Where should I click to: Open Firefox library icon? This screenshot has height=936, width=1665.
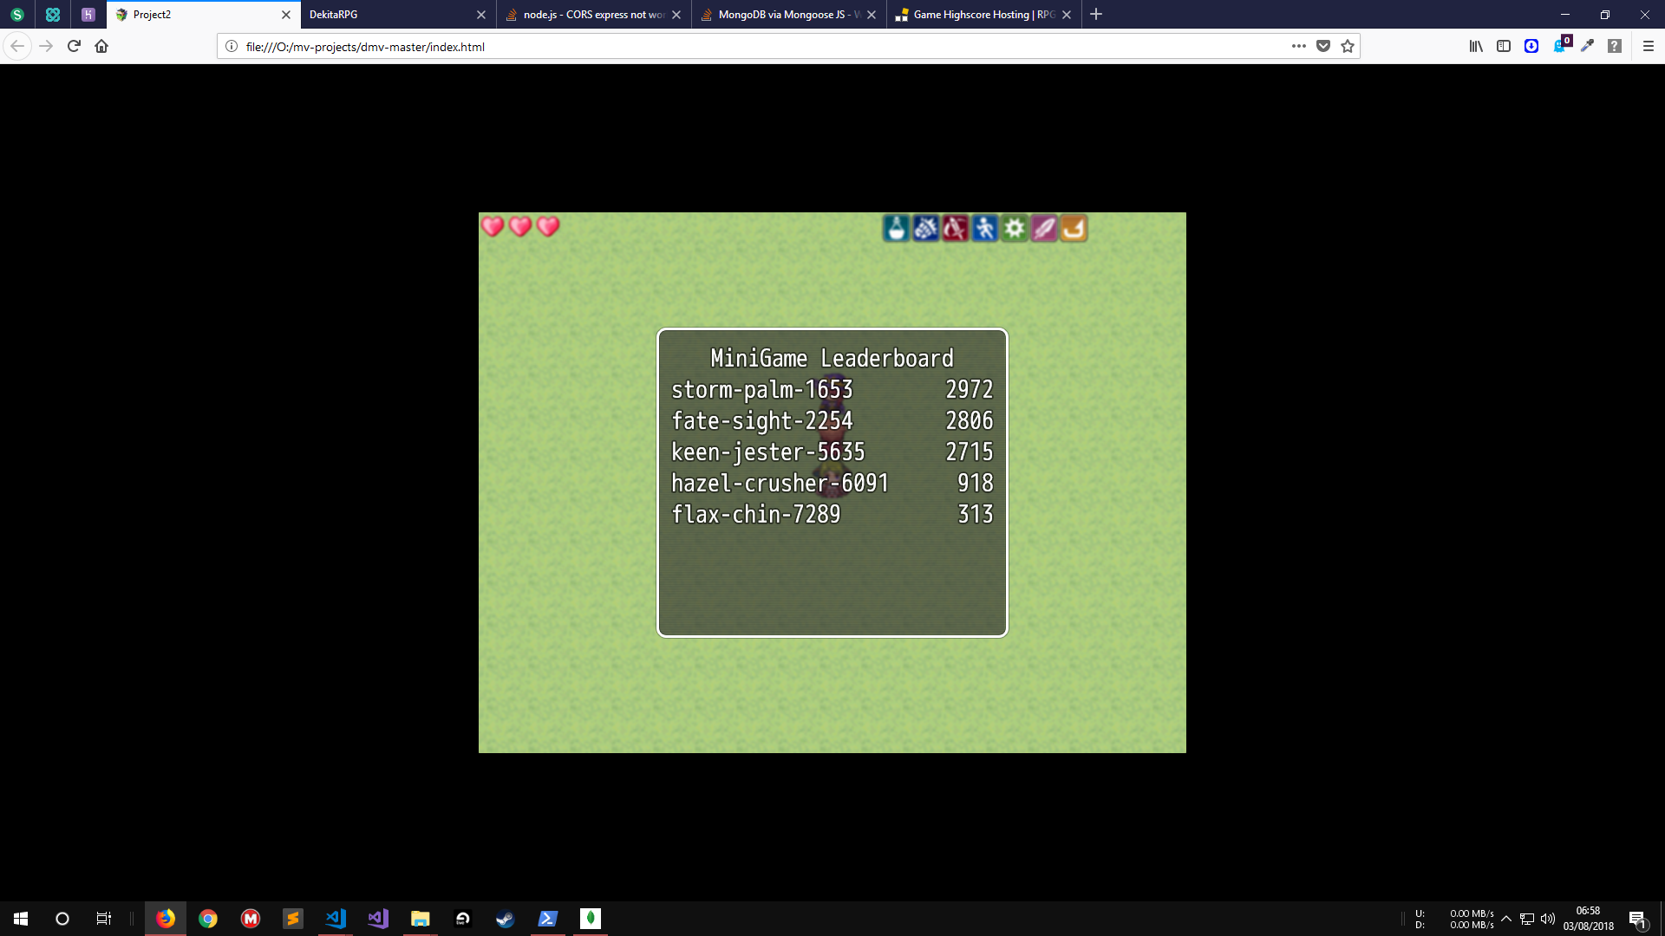click(1476, 46)
